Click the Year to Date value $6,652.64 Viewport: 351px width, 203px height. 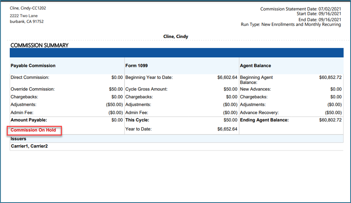coord(227,129)
